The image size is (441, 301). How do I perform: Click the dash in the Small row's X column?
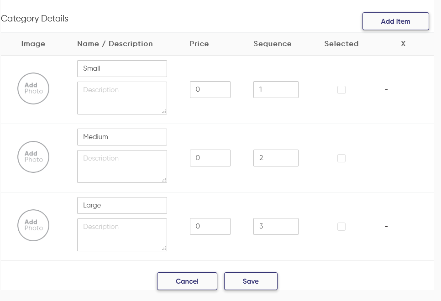[386, 89]
